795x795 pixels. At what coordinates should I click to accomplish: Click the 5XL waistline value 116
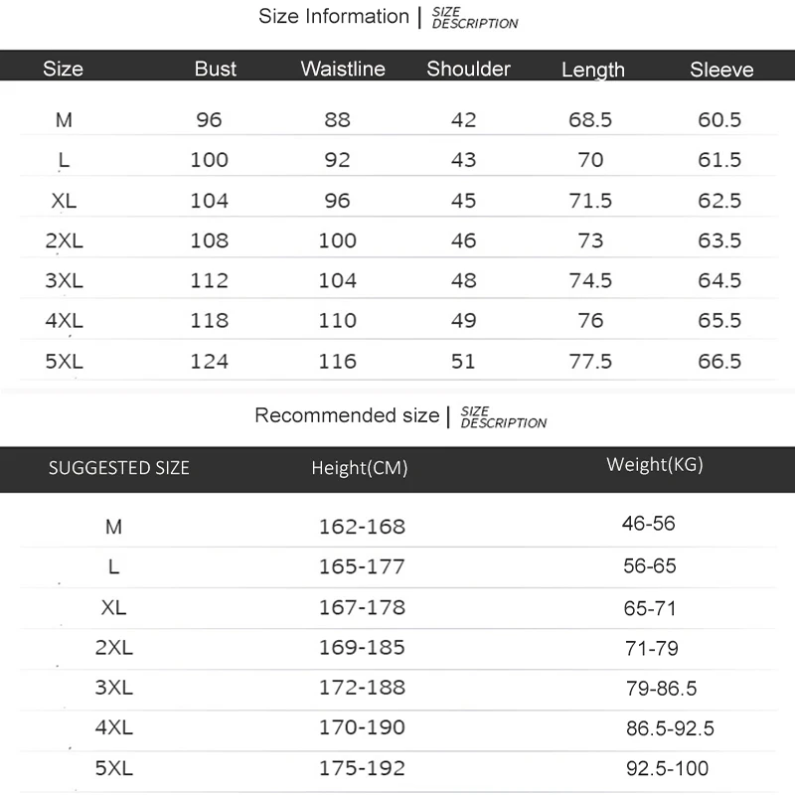coord(338,361)
